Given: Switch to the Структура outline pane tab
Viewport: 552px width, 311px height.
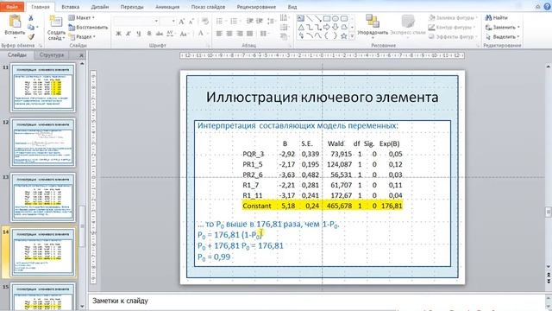Looking at the screenshot, I should 52,55.
